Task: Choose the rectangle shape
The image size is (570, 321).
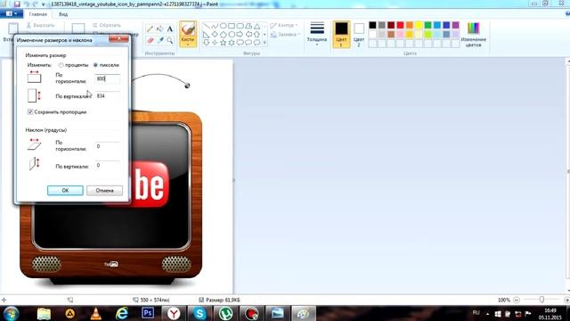Action: coord(232,26)
